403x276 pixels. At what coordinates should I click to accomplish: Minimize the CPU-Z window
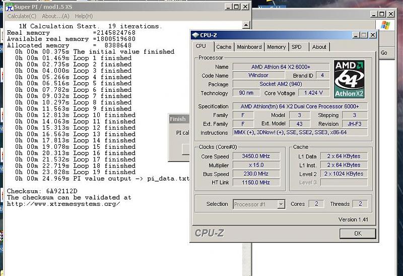coord(356,35)
